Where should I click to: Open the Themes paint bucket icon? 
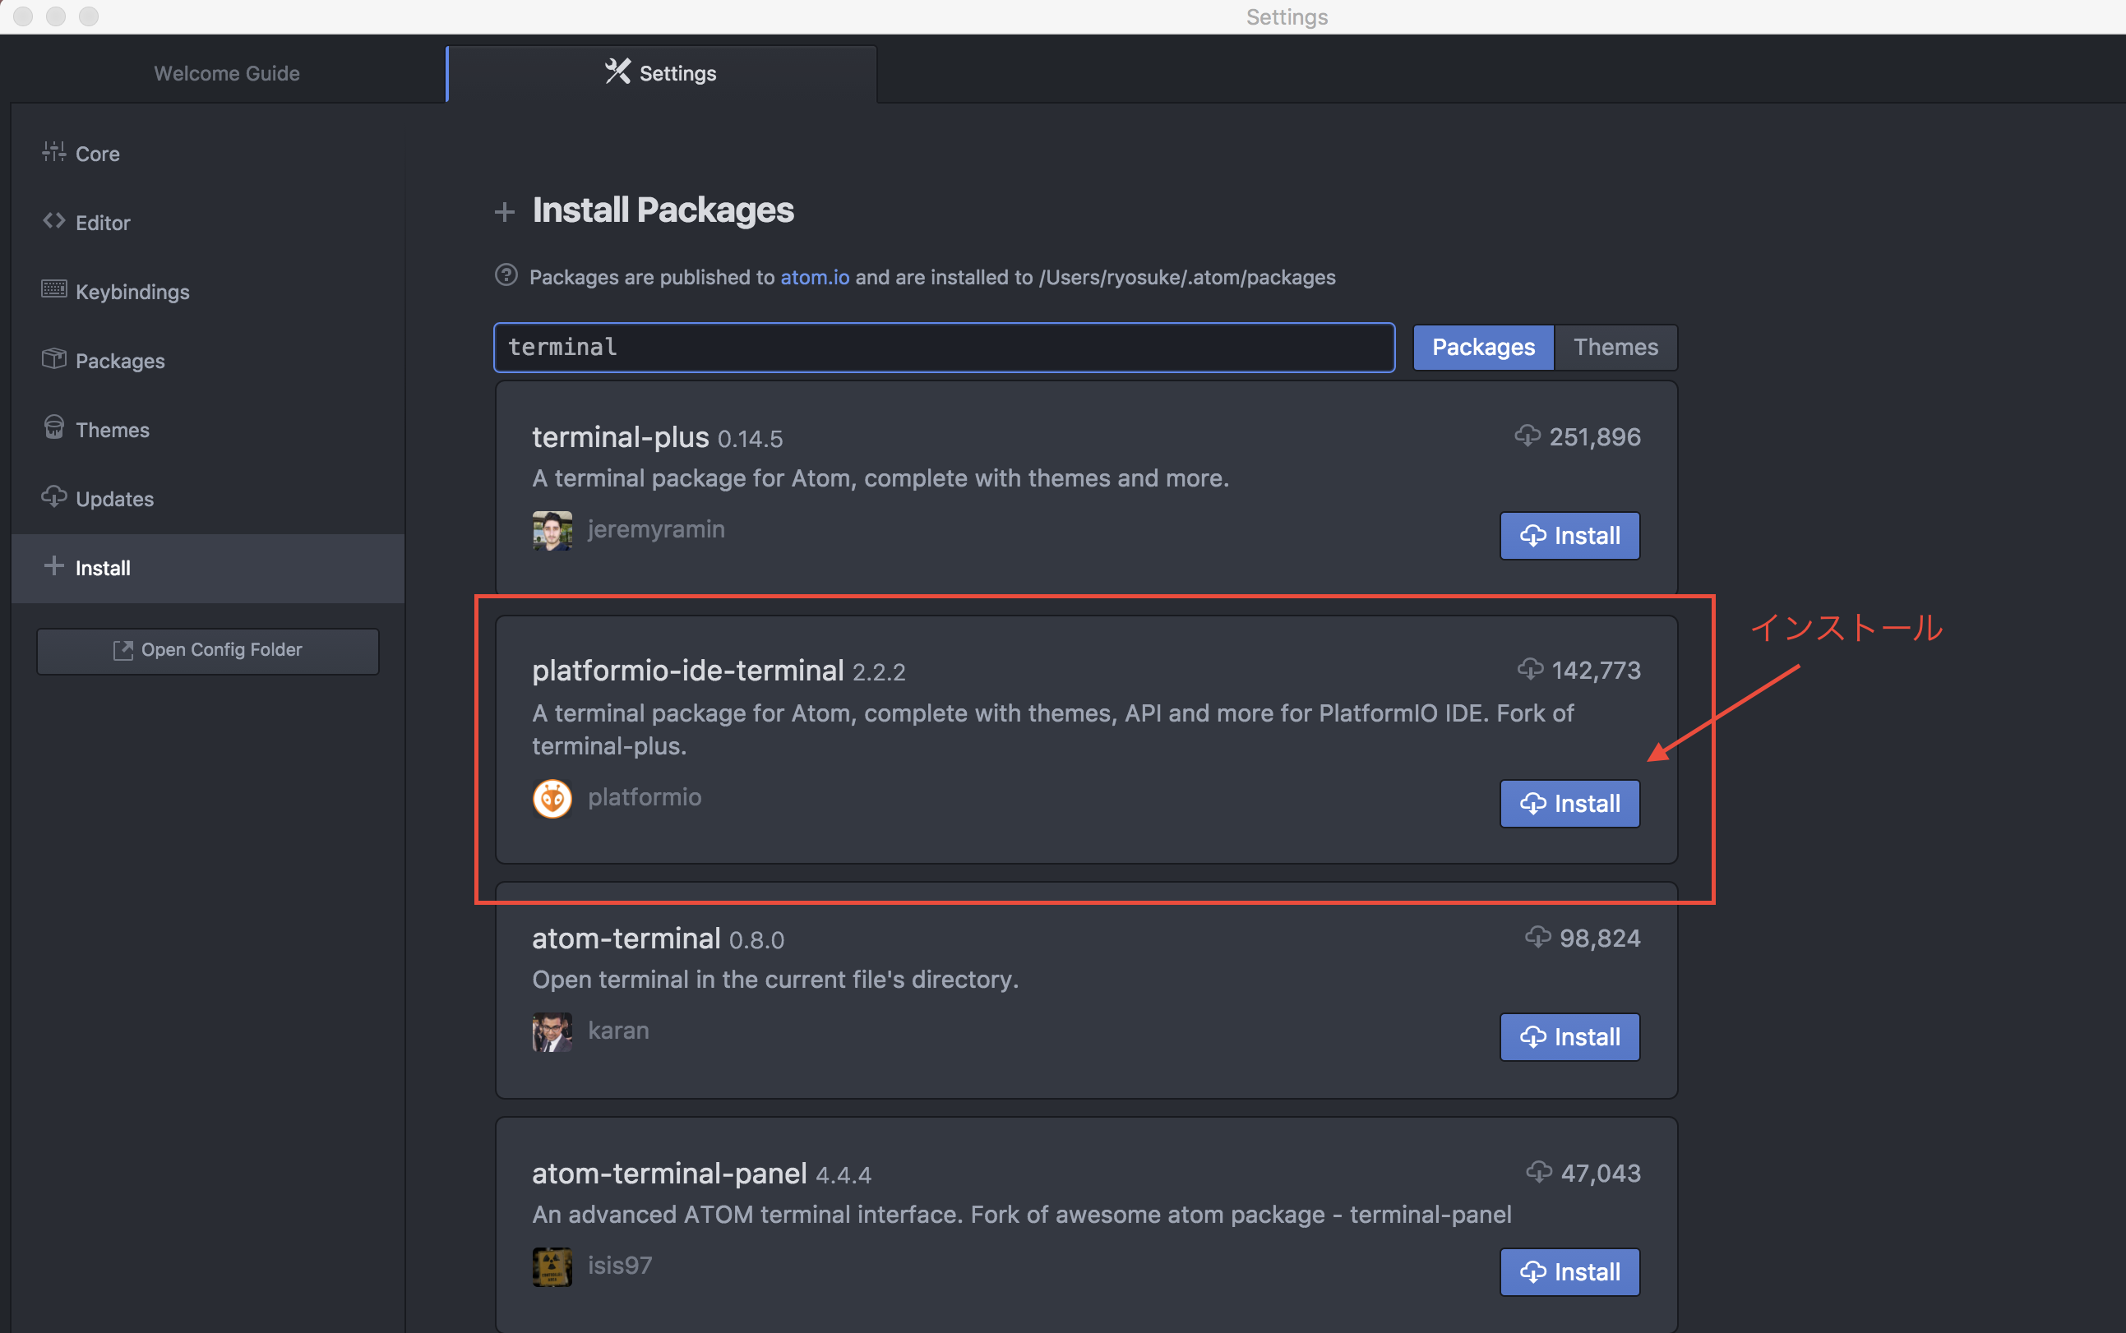pyautogui.click(x=53, y=427)
